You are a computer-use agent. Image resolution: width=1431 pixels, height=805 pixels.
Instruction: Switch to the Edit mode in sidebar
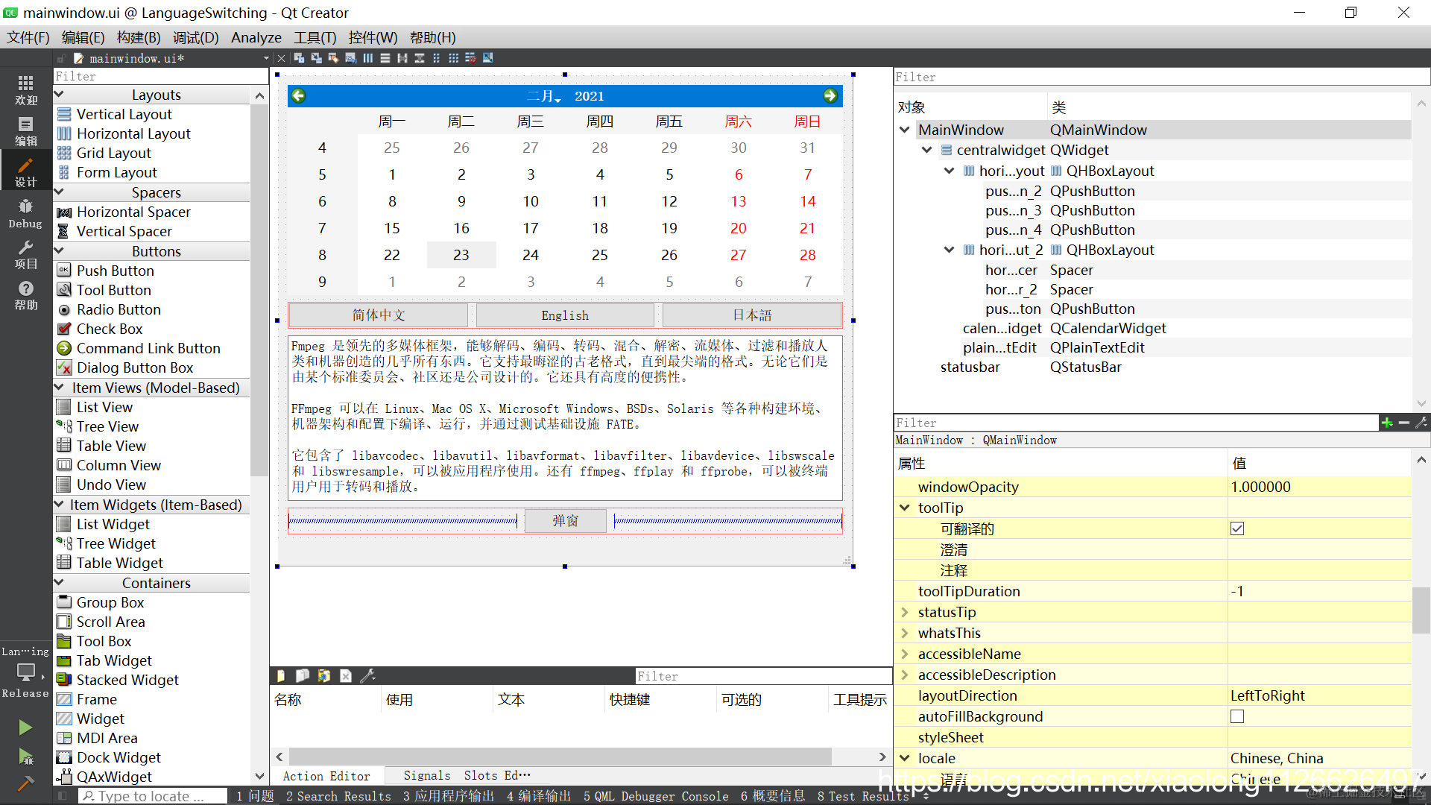coord(25,131)
